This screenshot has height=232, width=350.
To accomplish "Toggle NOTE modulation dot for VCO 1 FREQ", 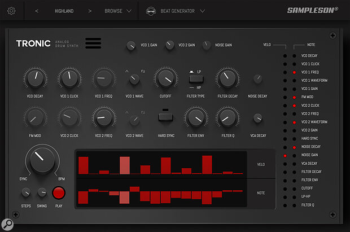I will pyautogui.click(x=294, y=72).
